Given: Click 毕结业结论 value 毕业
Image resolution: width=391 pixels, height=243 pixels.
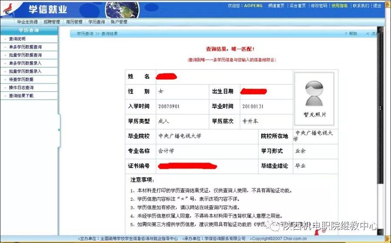Looking at the screenshot, I should point(301,166).
